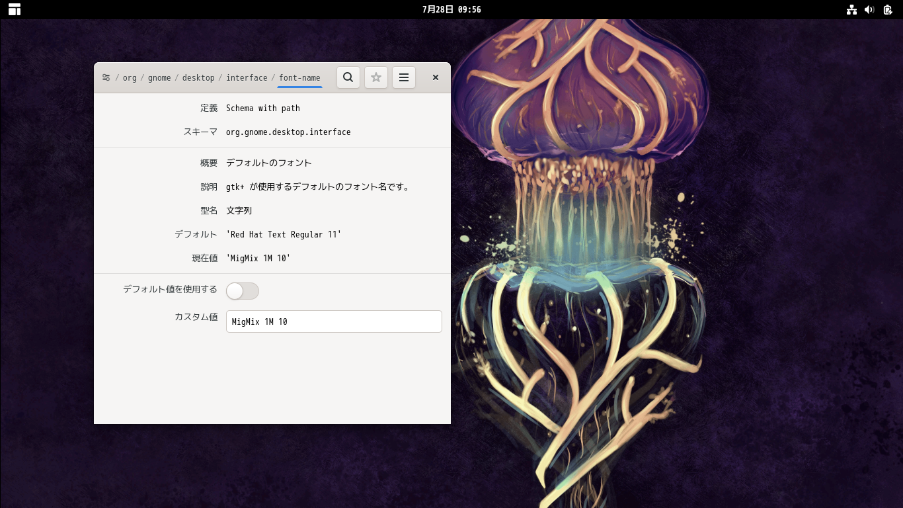
Task: Close the dconf editor window
Action: click(436, 77)
